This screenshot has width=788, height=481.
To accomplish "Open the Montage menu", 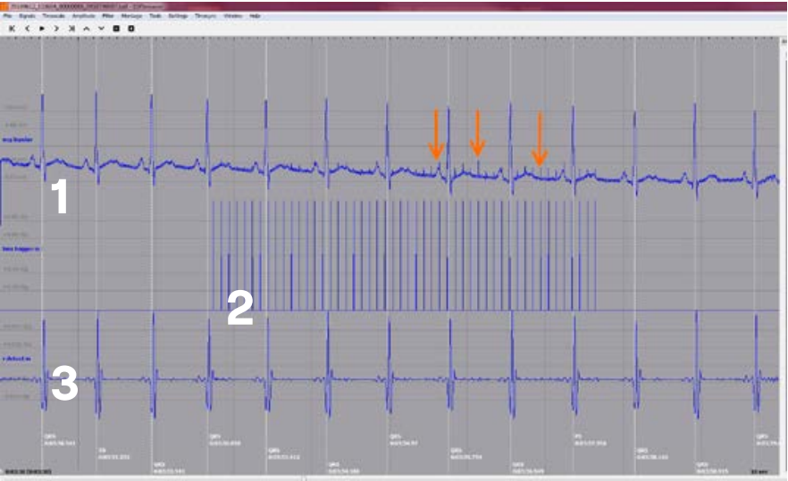I will coord(131,16).
